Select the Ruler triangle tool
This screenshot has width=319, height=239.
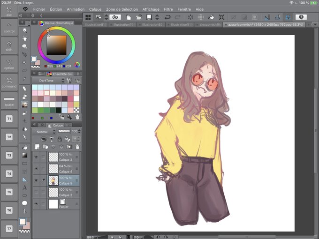pyautogui.click(x=24, y=179)
